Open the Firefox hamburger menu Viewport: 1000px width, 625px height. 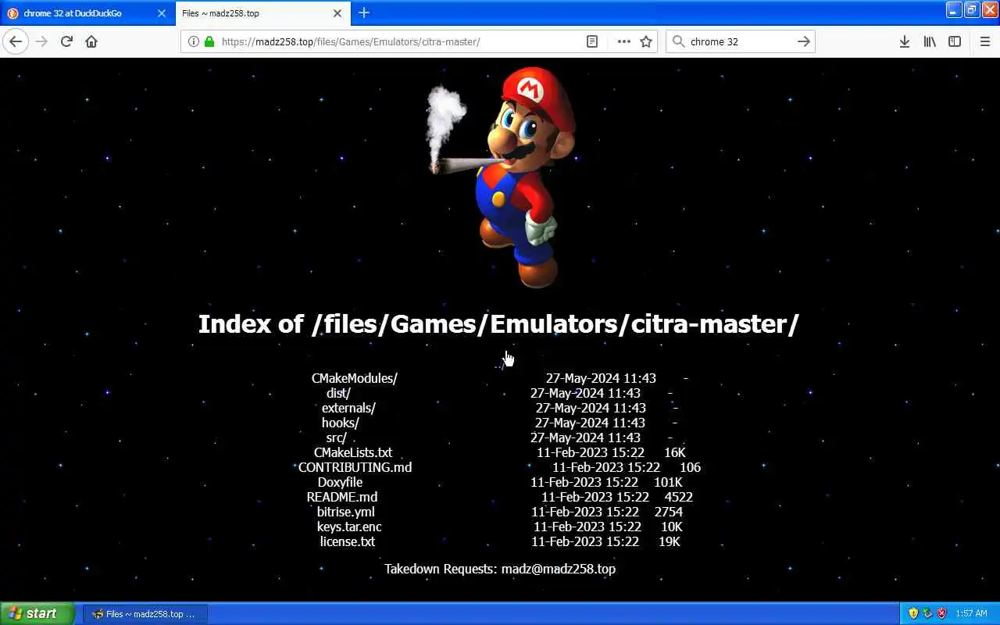click(x=984, y=41)
